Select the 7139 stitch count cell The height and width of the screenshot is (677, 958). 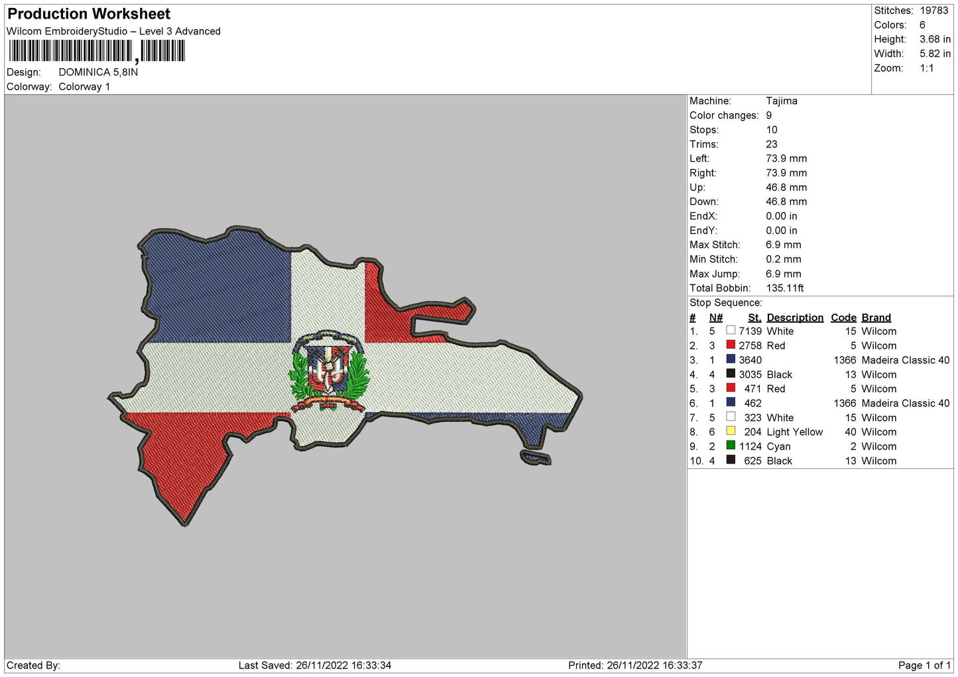(x=750, y=332)
